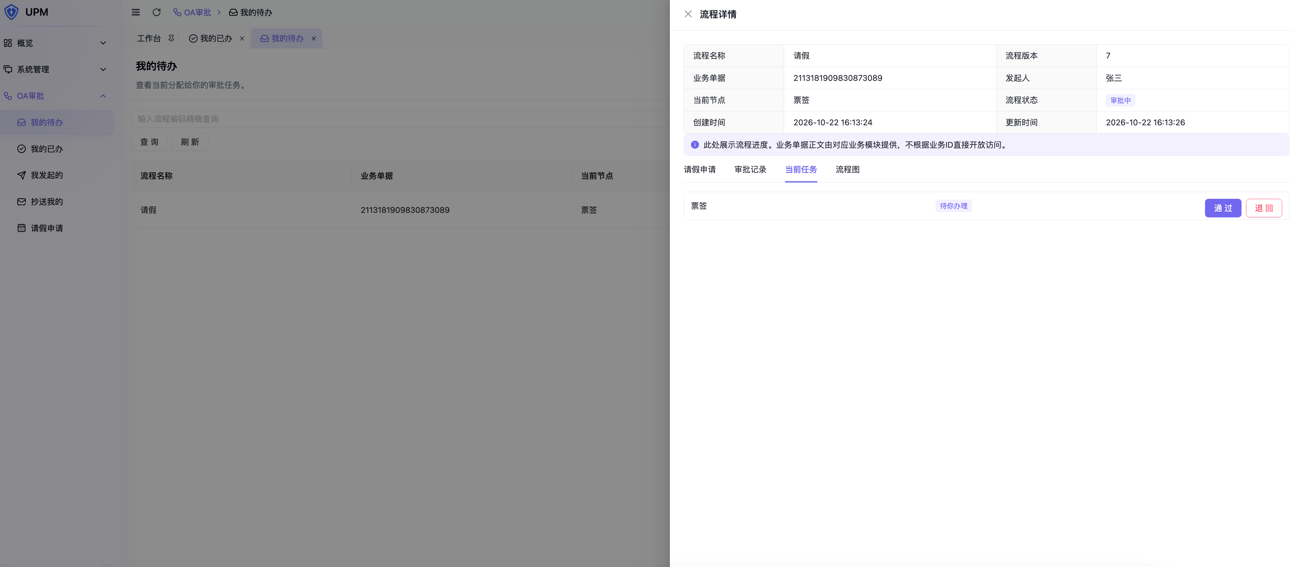Close the 我的待办 page tab

[314, 39]
